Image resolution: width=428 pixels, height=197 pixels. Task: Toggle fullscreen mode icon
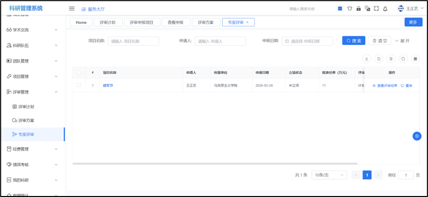coord(376,8)
